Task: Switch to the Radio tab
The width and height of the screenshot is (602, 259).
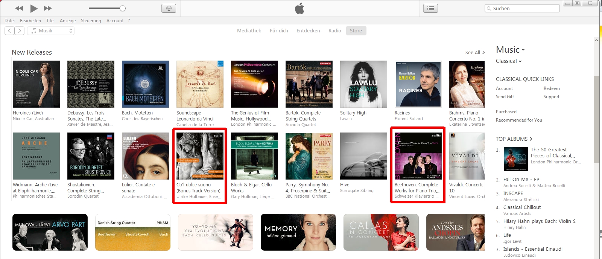Action: point(334,31)
